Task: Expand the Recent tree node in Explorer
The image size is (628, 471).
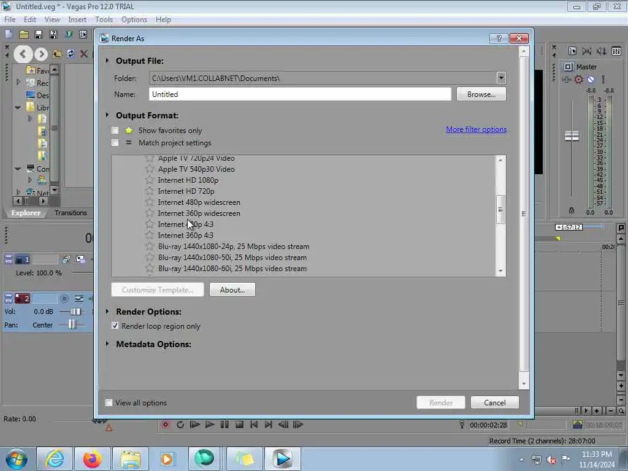Action: click(18, 82)
